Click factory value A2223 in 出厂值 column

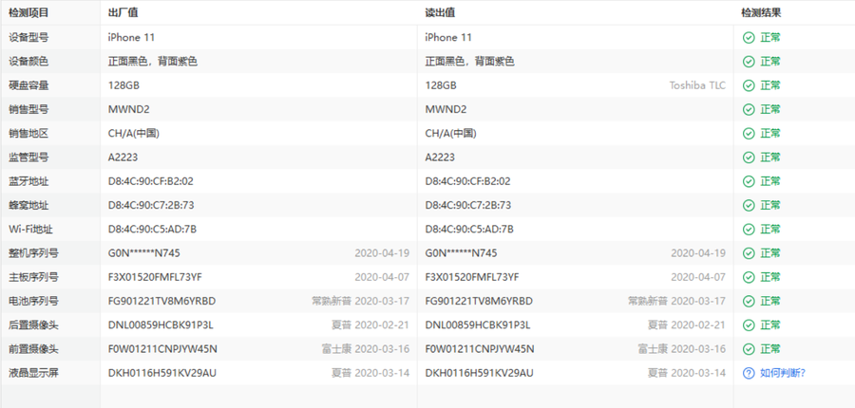tap(123, 158)
